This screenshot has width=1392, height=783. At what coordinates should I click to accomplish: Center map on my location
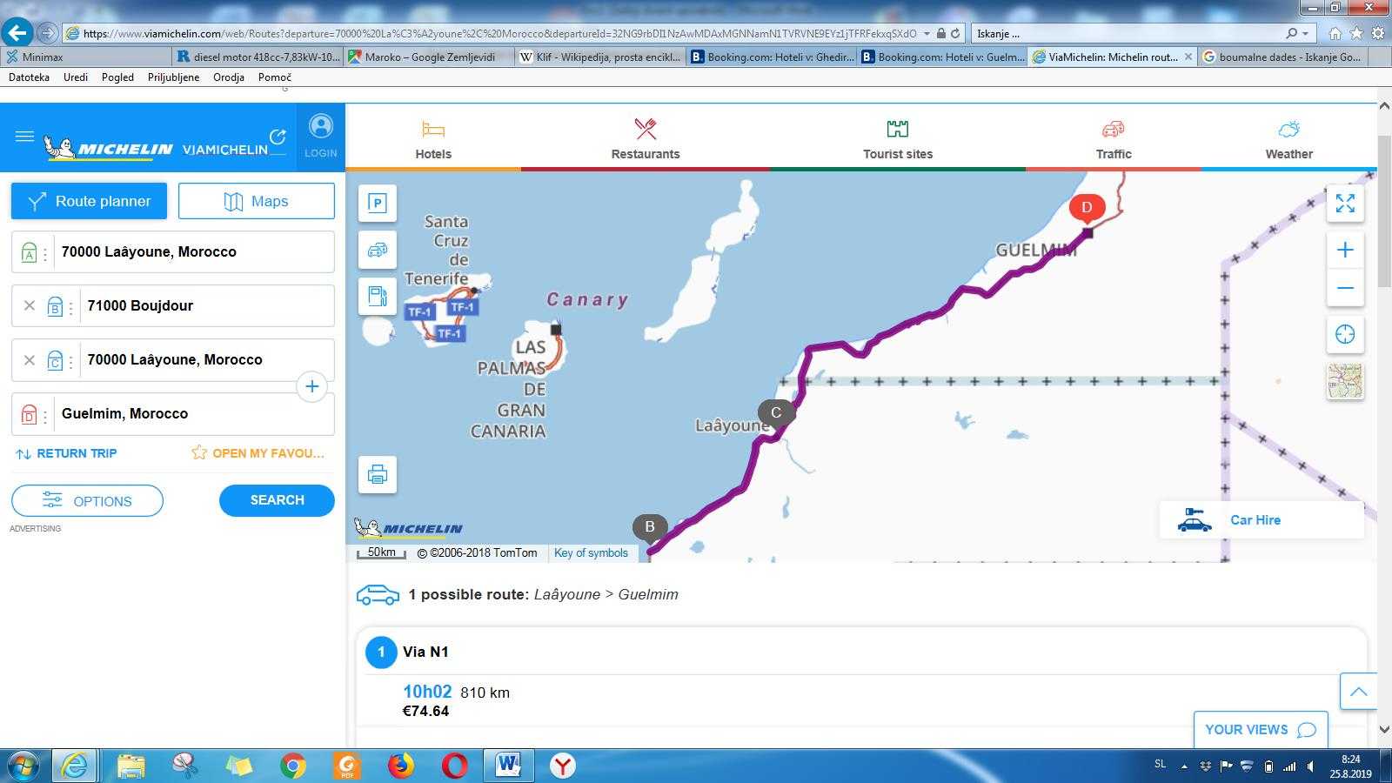[1345, 334]
